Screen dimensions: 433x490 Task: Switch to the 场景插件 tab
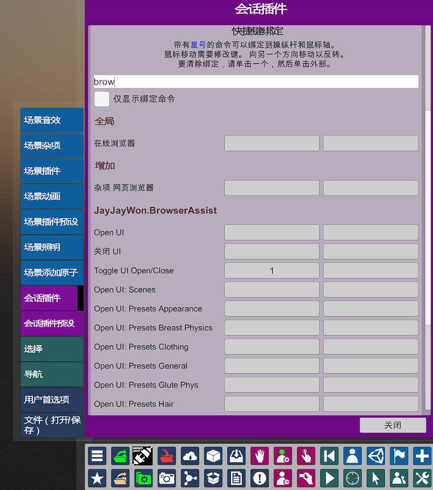coord(52,171)
